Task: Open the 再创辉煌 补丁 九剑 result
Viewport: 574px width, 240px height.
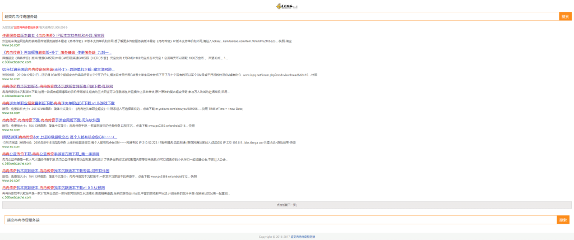Action: (x=57, y=52)
